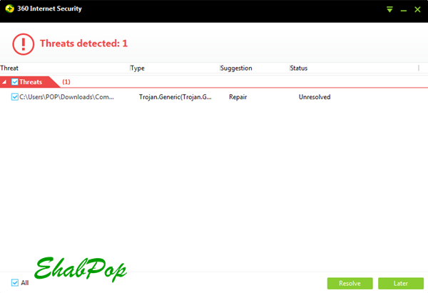The width and height of the screenshot is (428, 293).
Task: Sort by the Type column header
Action: (137, 68)
